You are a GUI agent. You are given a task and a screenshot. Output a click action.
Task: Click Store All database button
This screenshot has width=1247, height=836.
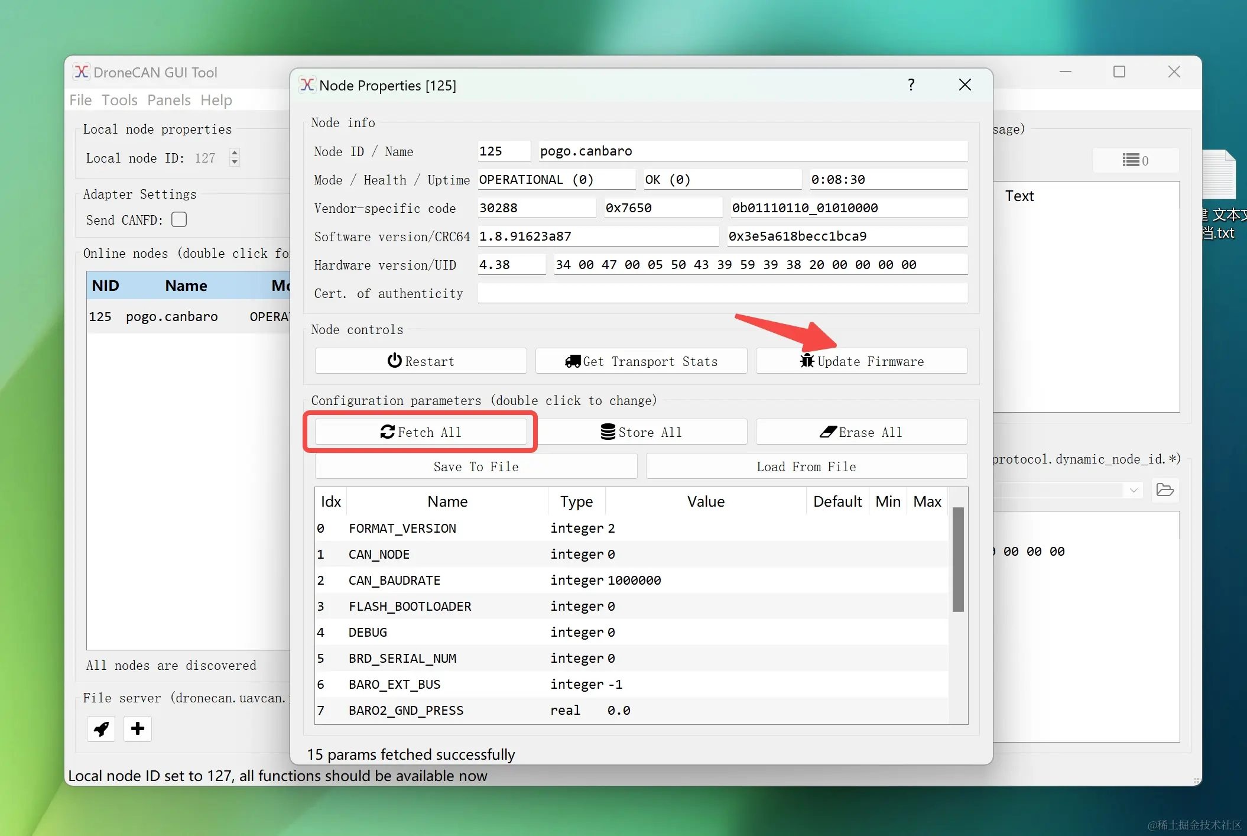[x=641, y=432]
